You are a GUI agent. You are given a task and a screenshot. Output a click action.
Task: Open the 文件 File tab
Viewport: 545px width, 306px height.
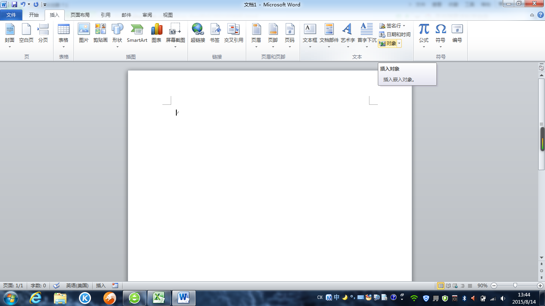tap(12, 15)
